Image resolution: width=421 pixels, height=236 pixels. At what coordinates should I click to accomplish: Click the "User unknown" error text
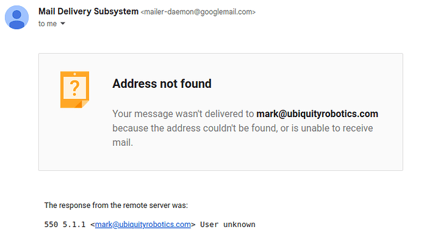click(x=228, y=224)
